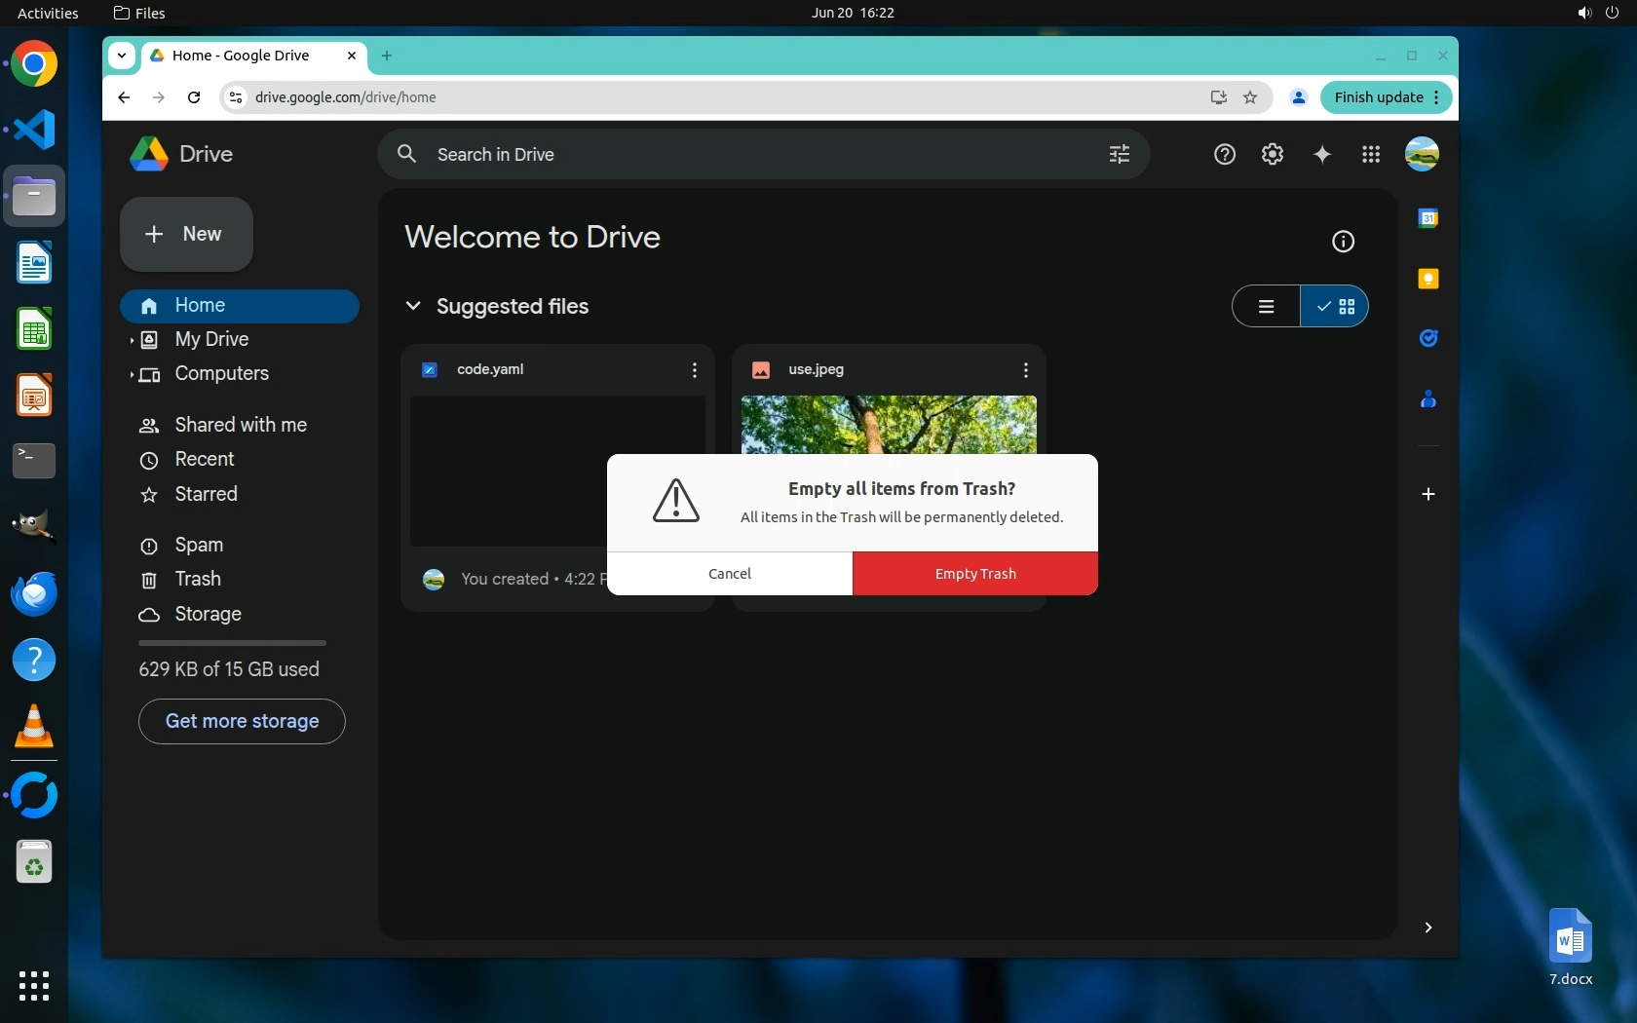Select the grid layout view
The width and height of the screenshot is (1637, 1023).
click(1335, 306)
